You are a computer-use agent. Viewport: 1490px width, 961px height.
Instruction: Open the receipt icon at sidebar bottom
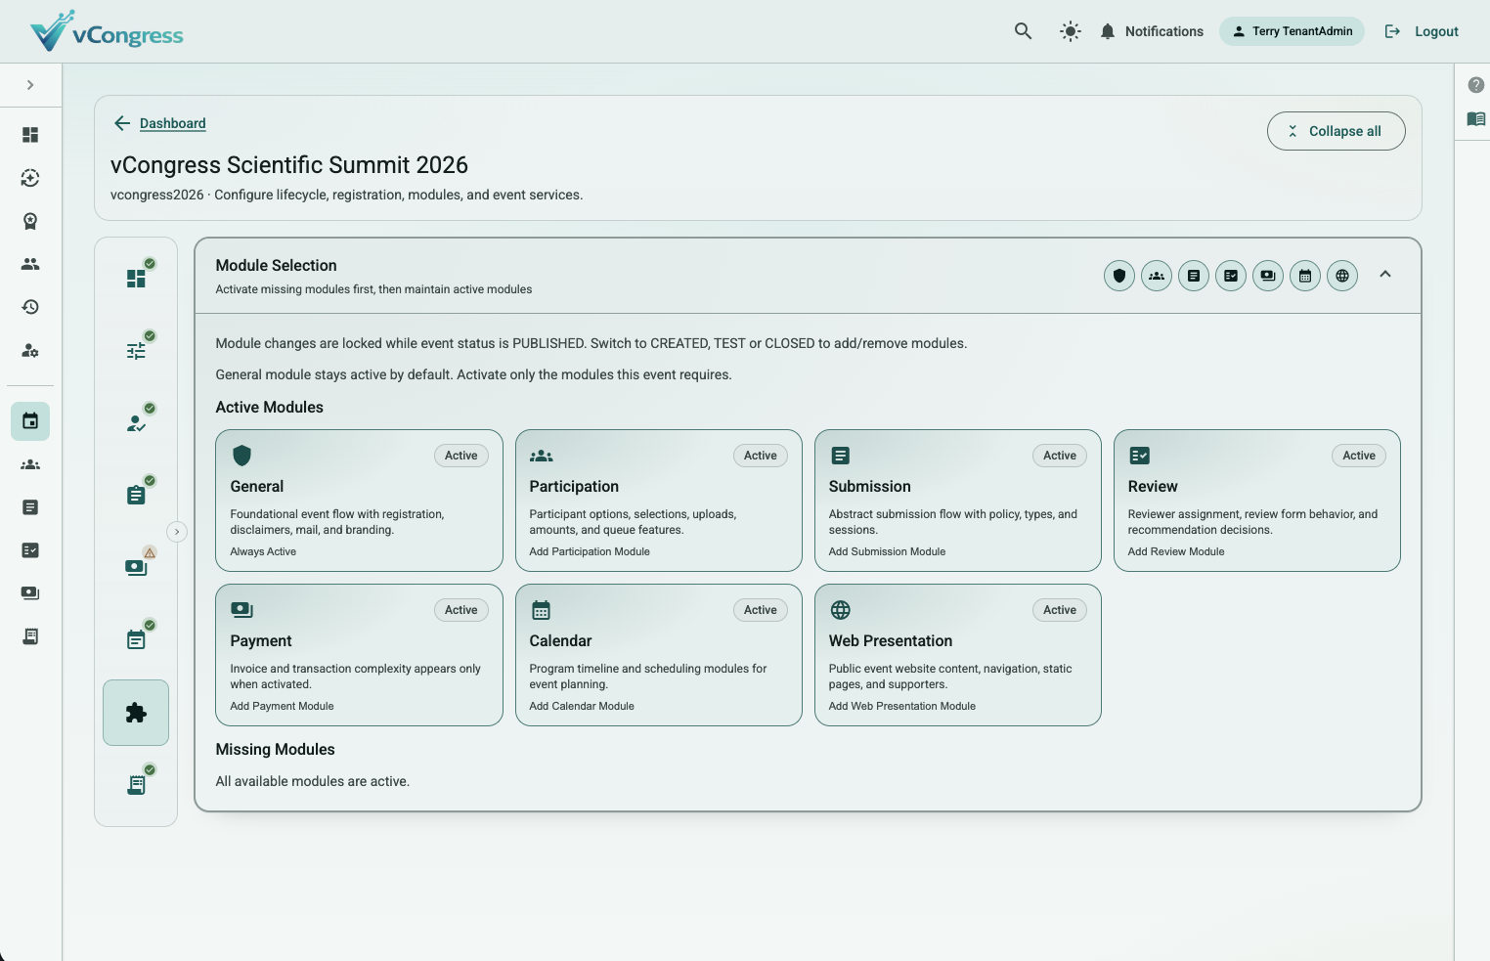pos(30,636)
